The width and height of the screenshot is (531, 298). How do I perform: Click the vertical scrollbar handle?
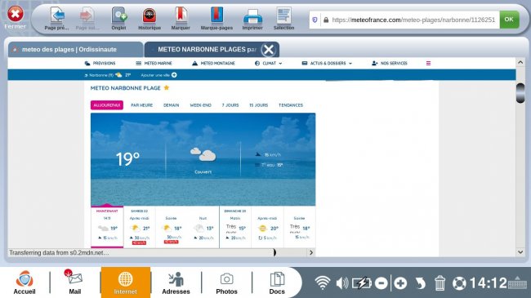tap(520, 93)
